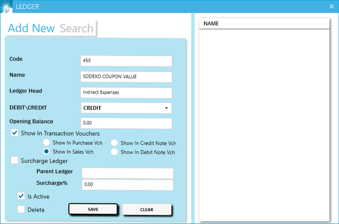Select the Ledger Head field

coord(126,93)
